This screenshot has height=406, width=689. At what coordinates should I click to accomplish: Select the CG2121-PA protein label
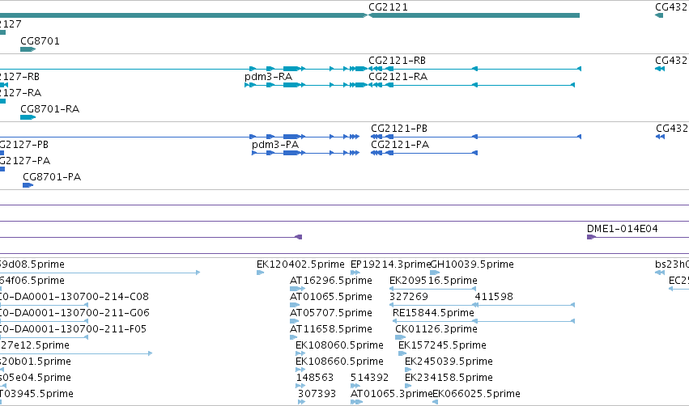pyautogui.click(x=400, y=145)
